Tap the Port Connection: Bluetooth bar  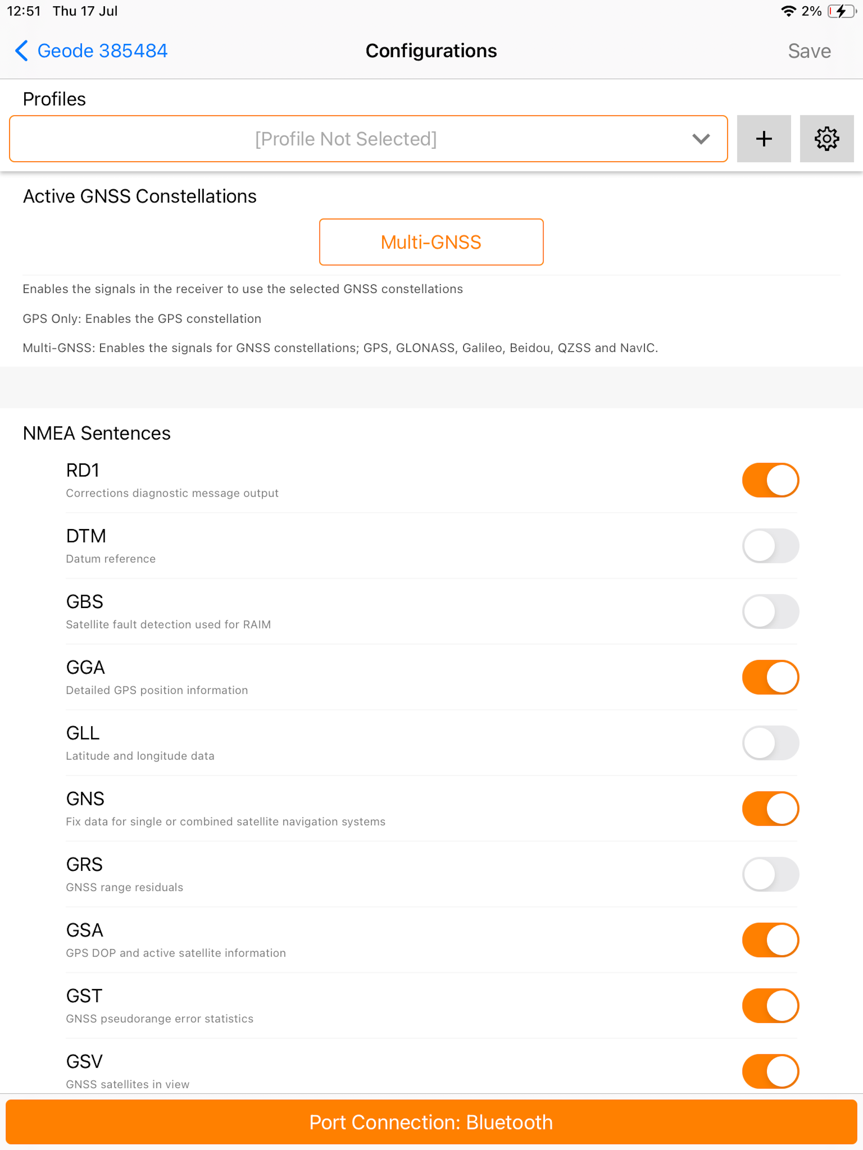click(431, 1122)
